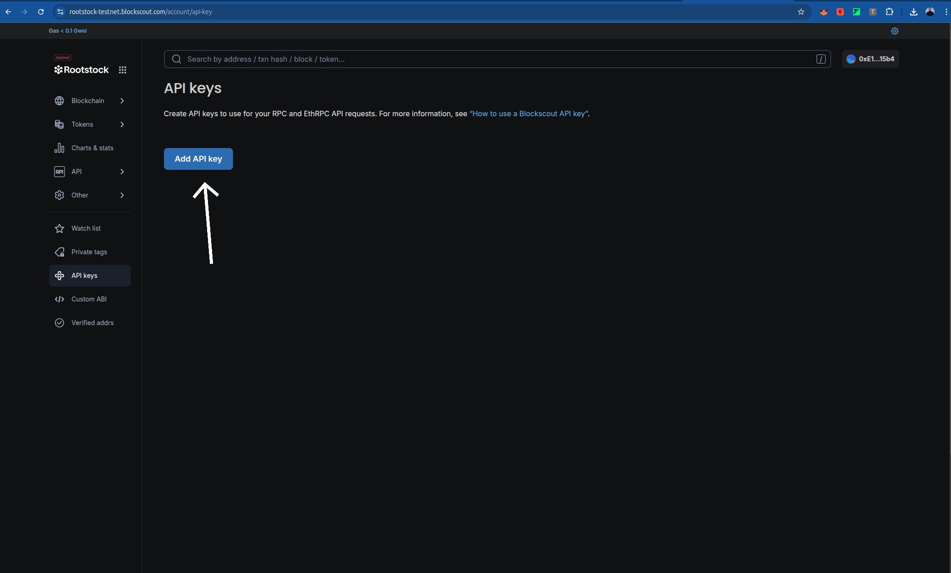Viewport: 951px width, 573px height.
Task: Click the search magnifier icon
Action: (176, 59)
